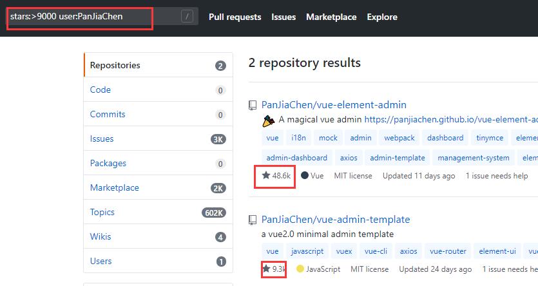Select the Code filter in sidebar
Image resolution: width=538 pixels, height=286 pixels.
point(158,90)
